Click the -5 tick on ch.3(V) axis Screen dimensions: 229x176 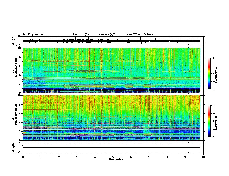[20, 152]
